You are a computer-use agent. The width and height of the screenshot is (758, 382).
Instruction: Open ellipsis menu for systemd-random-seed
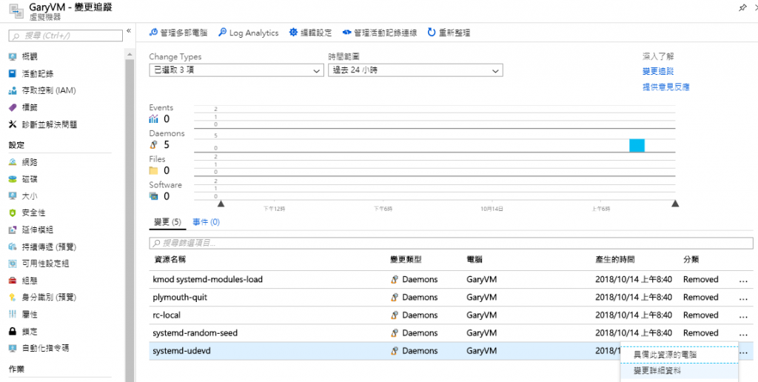743,334
